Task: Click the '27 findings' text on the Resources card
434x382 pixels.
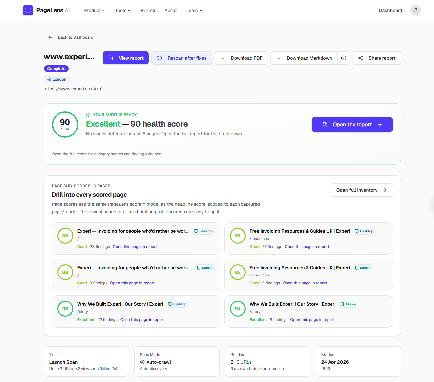Action: [x=272, y=247]
